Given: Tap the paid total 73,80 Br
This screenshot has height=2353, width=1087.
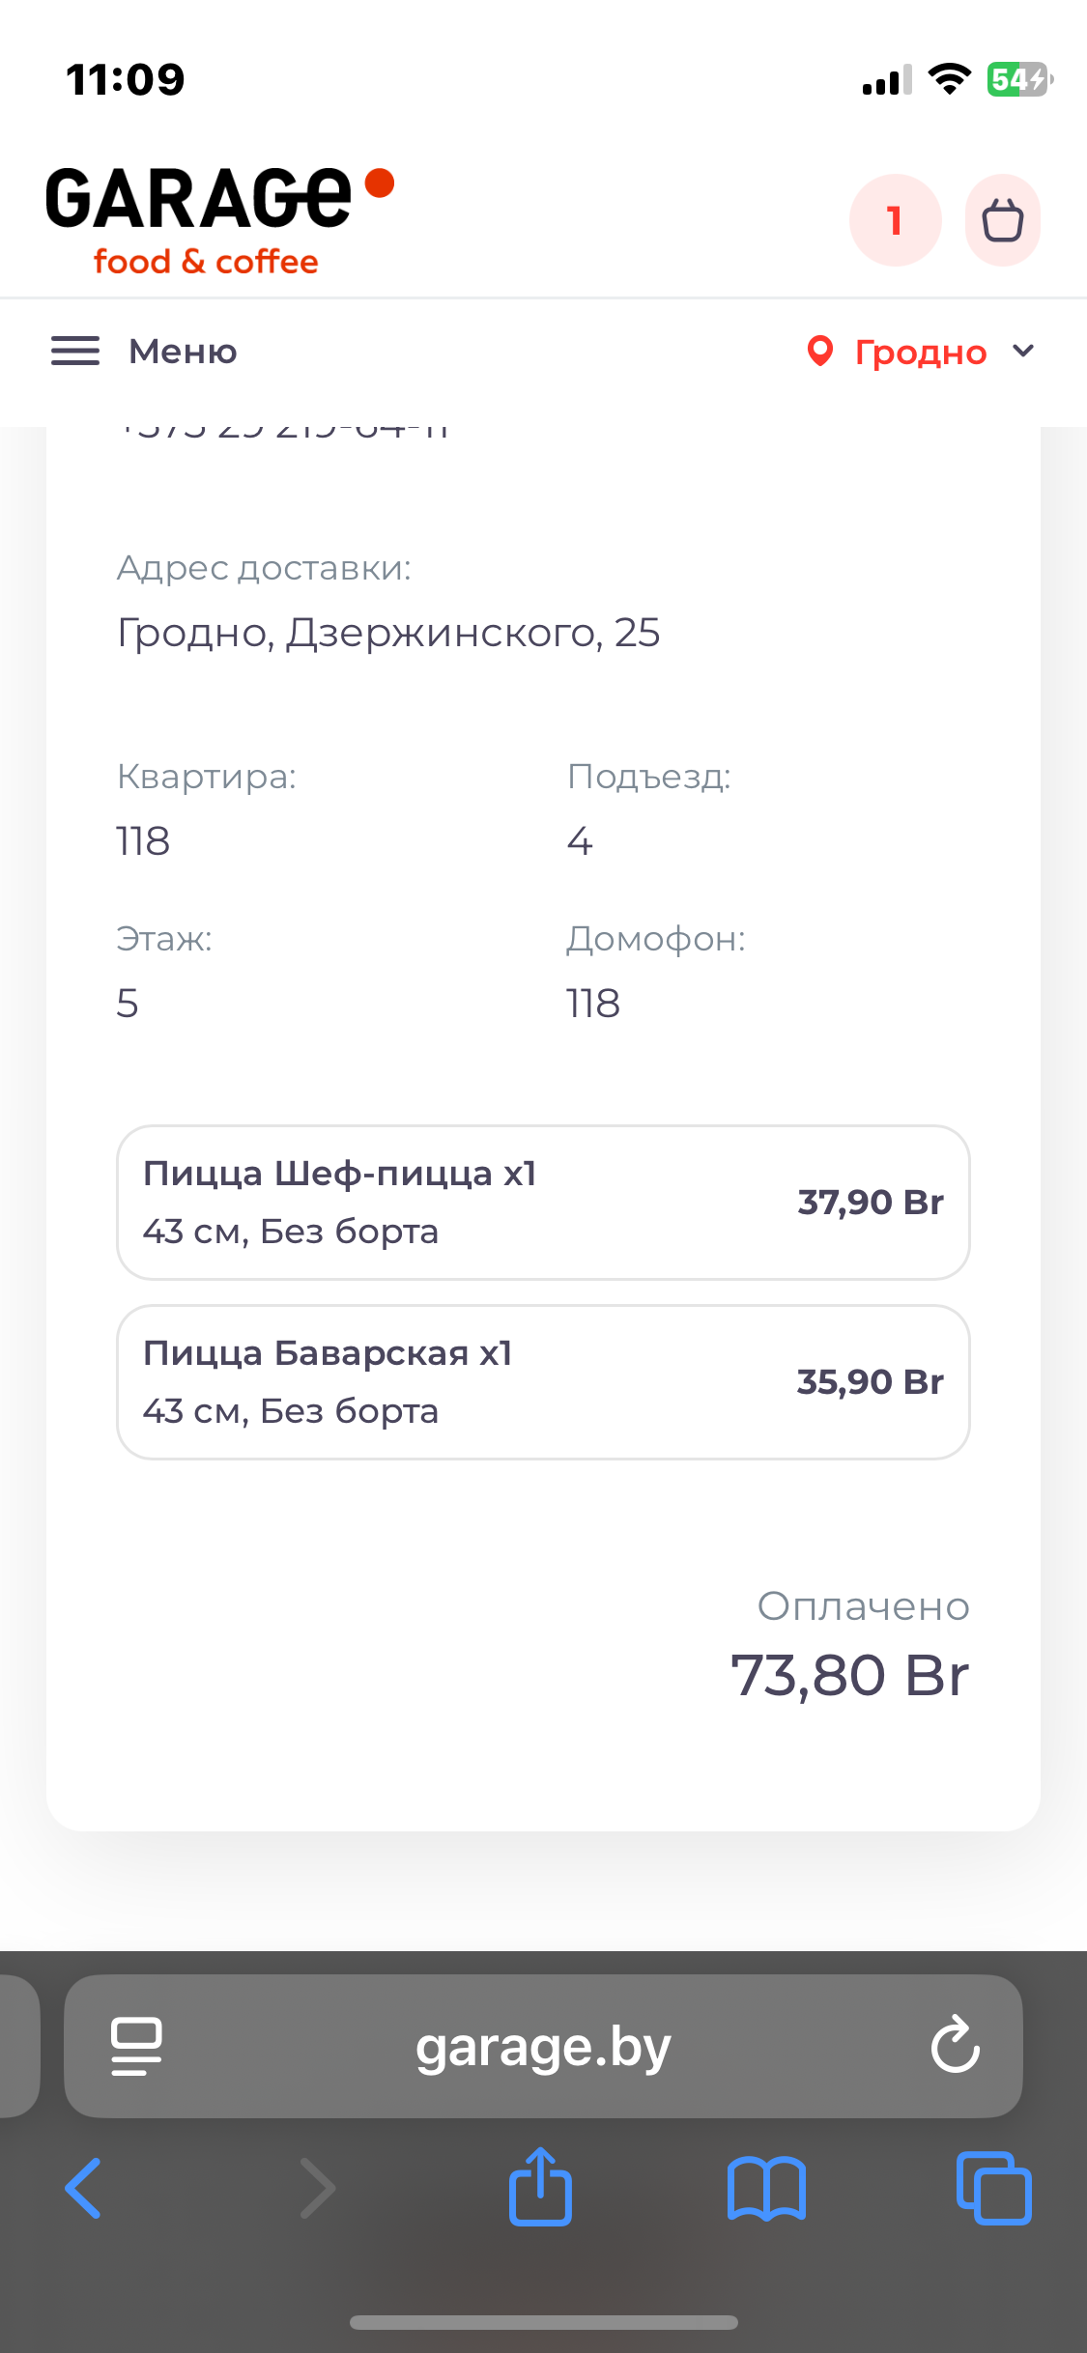Looking at the screenshot, I should click(x=849, y=1676).
